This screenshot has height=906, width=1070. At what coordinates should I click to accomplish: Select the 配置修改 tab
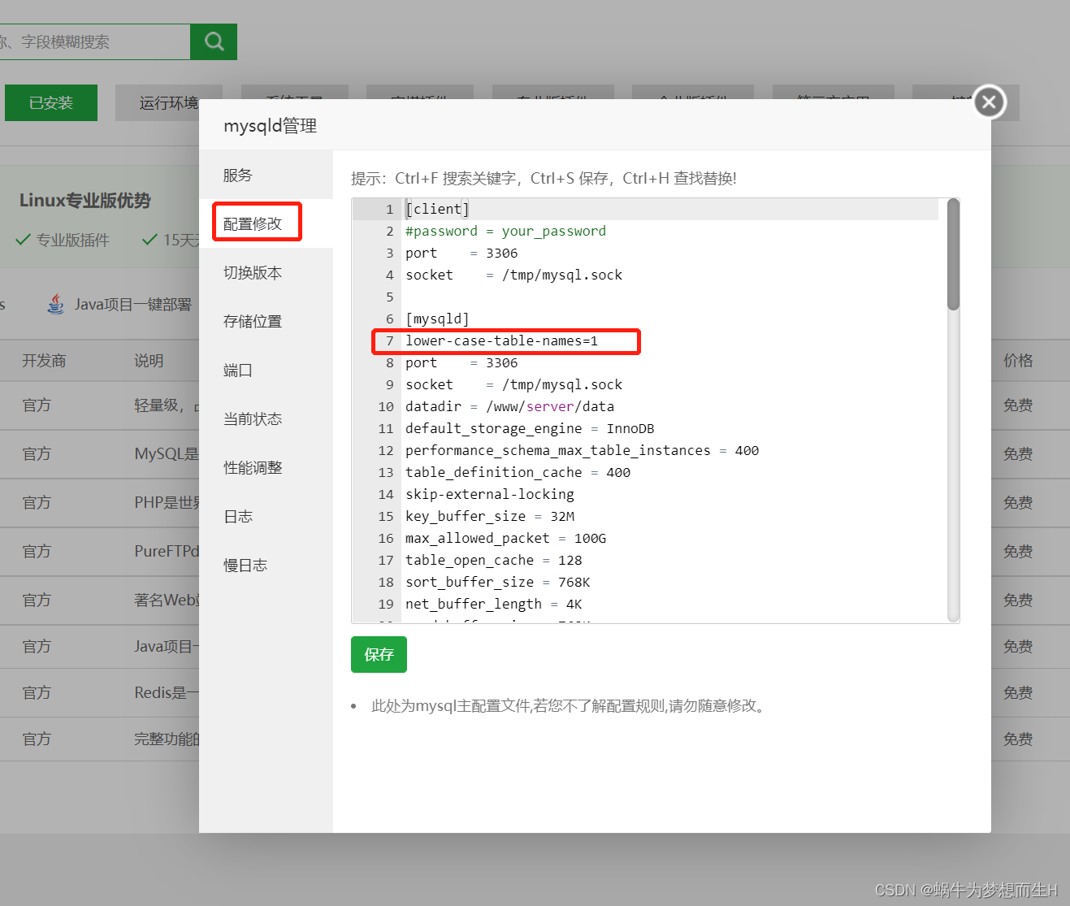pos(266,223)
